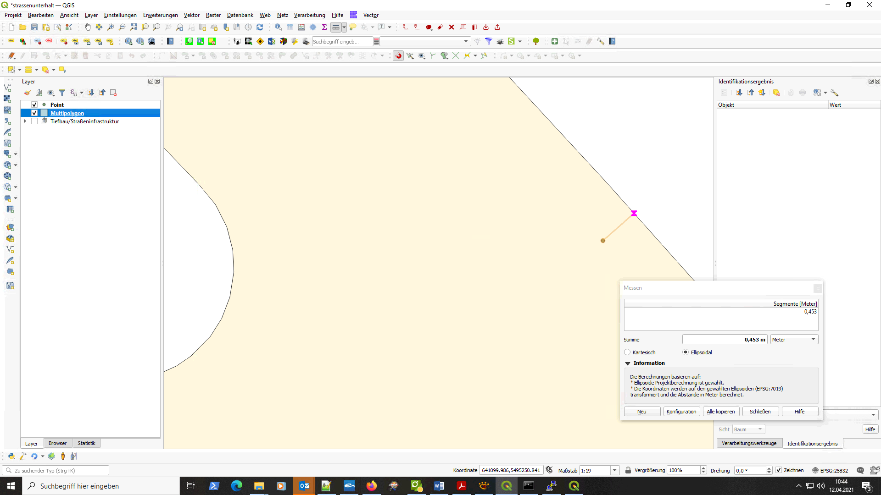881x495 pixels.
Task: Open a project via the folder icon
Action: point(22,27)
